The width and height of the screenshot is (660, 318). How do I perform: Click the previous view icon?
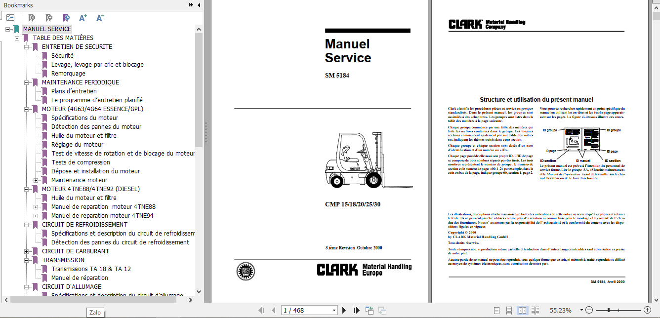(x=369, y=311)
